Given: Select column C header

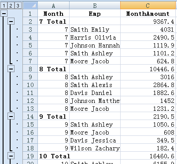Looking at the screenshot, I should tap(148, 5).
